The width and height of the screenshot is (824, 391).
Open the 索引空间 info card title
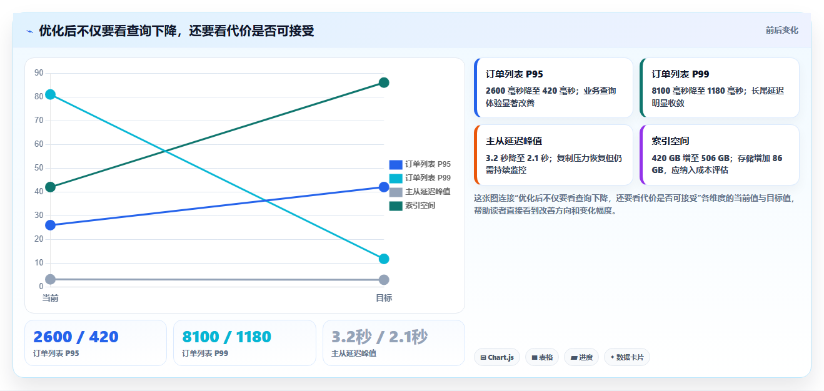670,141
